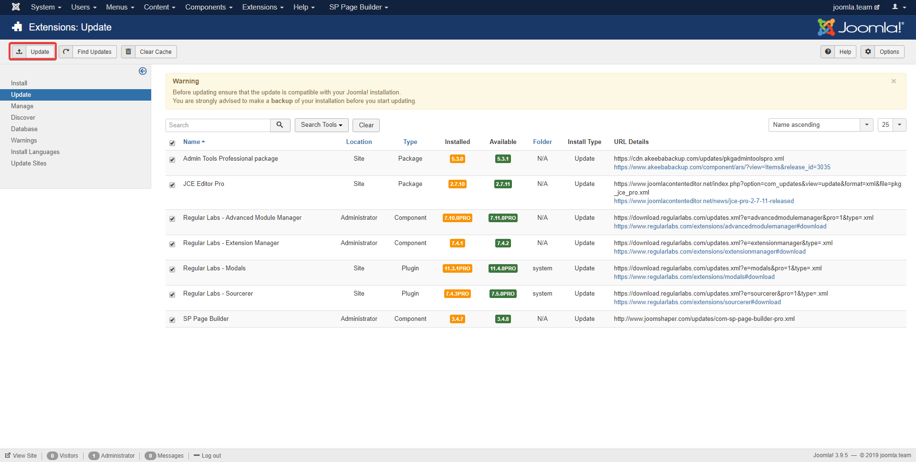Expand the list limit 25 dropdown

891,125
